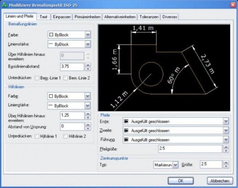238x188 pixels.
Task: Enable the Bem.-Linie 1 suppress checkbox
Action: (37, 78)
